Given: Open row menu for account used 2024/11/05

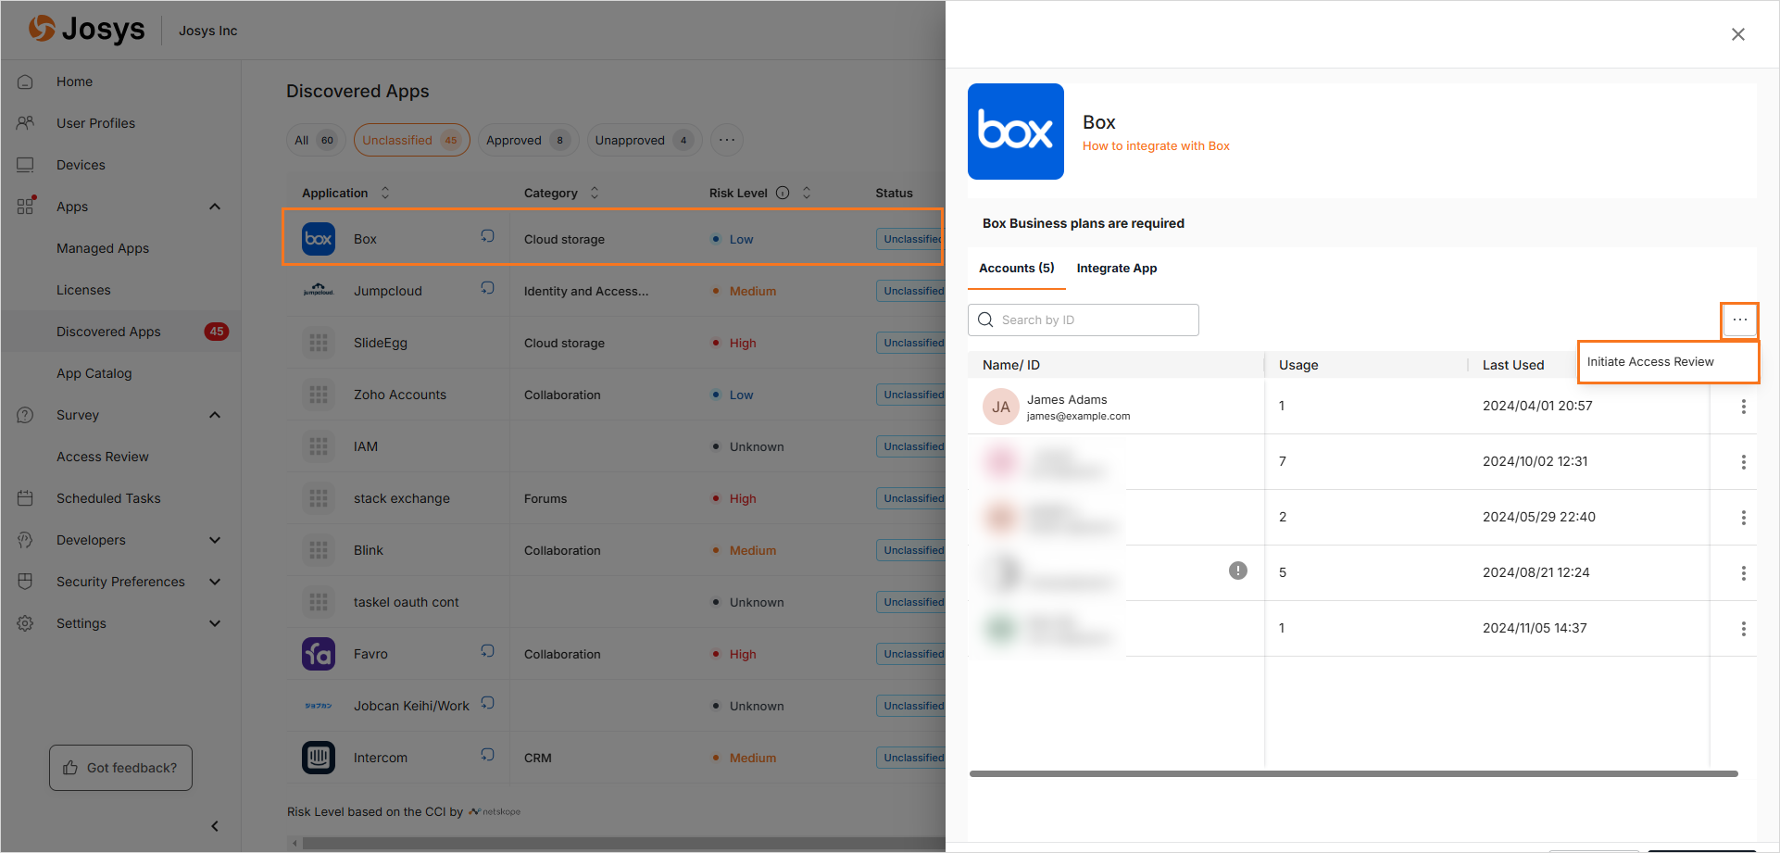Looking at the screenshot, I should click(x=1743, y=629).
